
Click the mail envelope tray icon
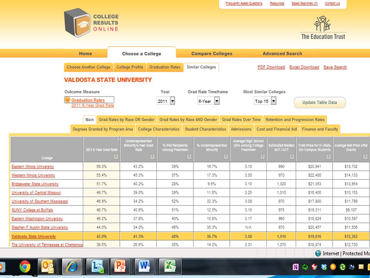point(361,267)
